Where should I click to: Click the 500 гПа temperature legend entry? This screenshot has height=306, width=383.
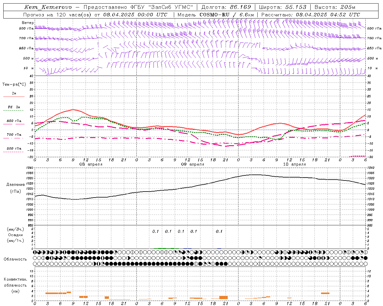click(14, 149)
